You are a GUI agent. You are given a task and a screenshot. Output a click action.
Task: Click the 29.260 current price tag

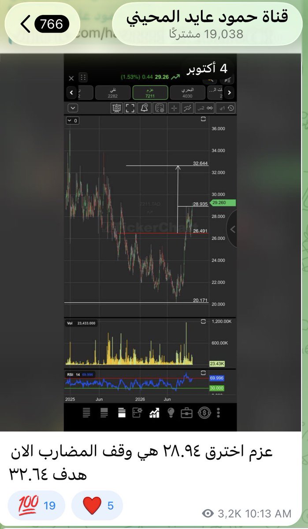[x=223, y=203]
